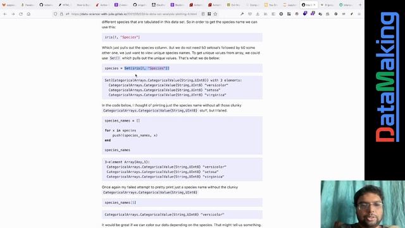Click the pen-shaped extension icon
Screen dimensions: 405x228
(352, 14)
